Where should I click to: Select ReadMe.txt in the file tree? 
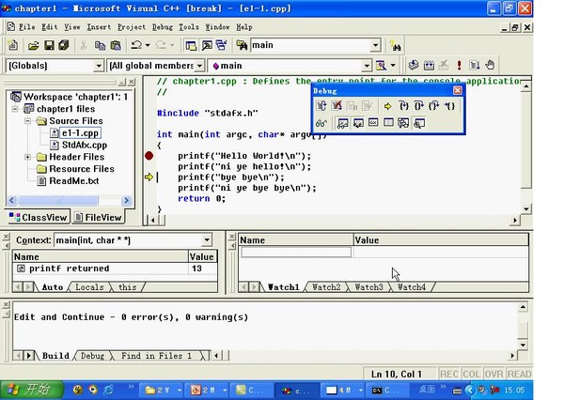(73, 181)
